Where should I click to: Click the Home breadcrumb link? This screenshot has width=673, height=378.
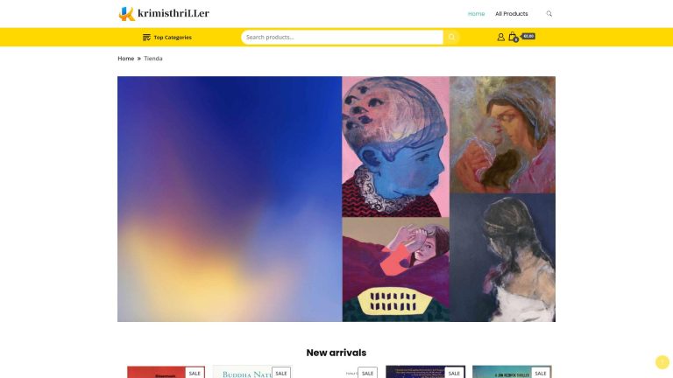coord(126,59)
